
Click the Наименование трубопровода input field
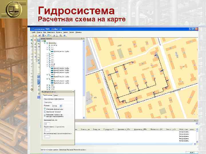[x=58, y=102]
